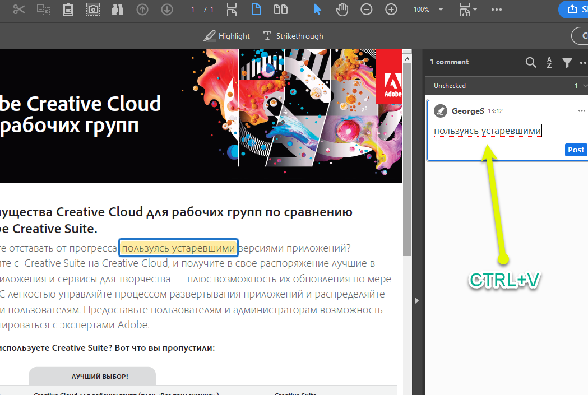Sort comments using the A-Z icon
The width and height of the screenshot is (588, 395).
tap(549, 62)
